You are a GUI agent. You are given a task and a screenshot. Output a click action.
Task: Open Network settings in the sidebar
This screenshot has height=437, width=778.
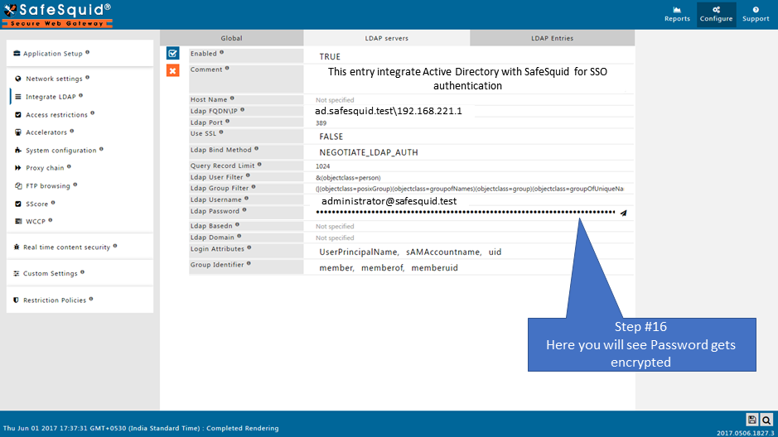pyautogui.click(x=54, y=79)
